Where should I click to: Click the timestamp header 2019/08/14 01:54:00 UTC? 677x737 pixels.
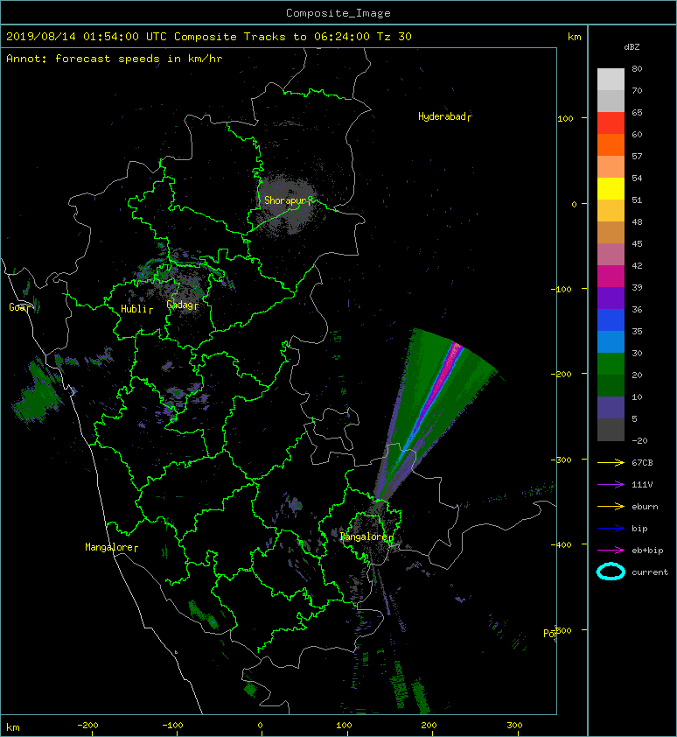pyautogui.click(x=87, y=37)
